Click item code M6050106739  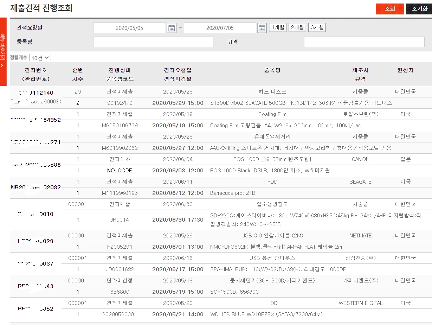point(120,126)
